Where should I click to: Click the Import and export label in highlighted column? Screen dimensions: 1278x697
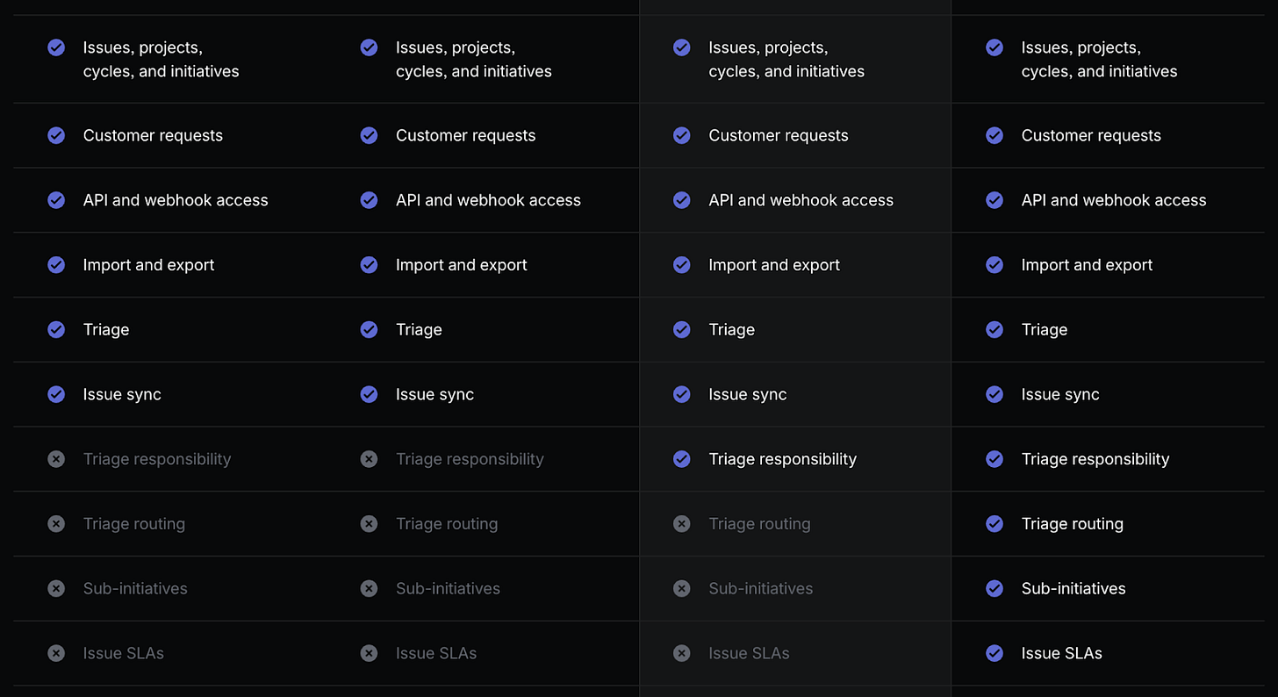pos(773,265)
